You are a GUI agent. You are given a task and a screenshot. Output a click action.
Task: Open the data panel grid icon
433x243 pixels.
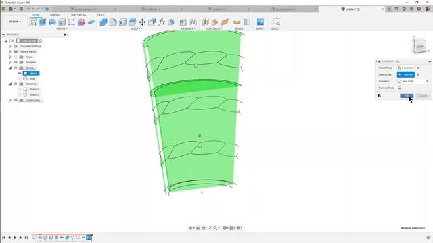tap(3, 9)
